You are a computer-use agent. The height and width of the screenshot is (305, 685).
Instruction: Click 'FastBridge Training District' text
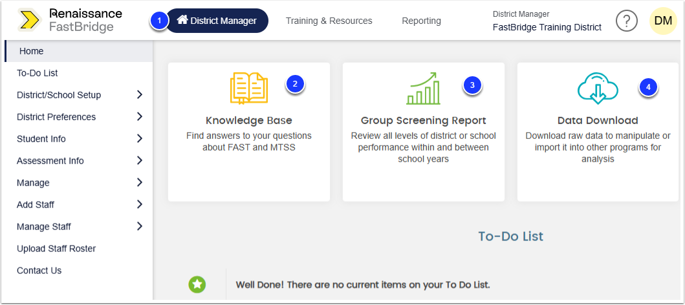tap(547, 28)
